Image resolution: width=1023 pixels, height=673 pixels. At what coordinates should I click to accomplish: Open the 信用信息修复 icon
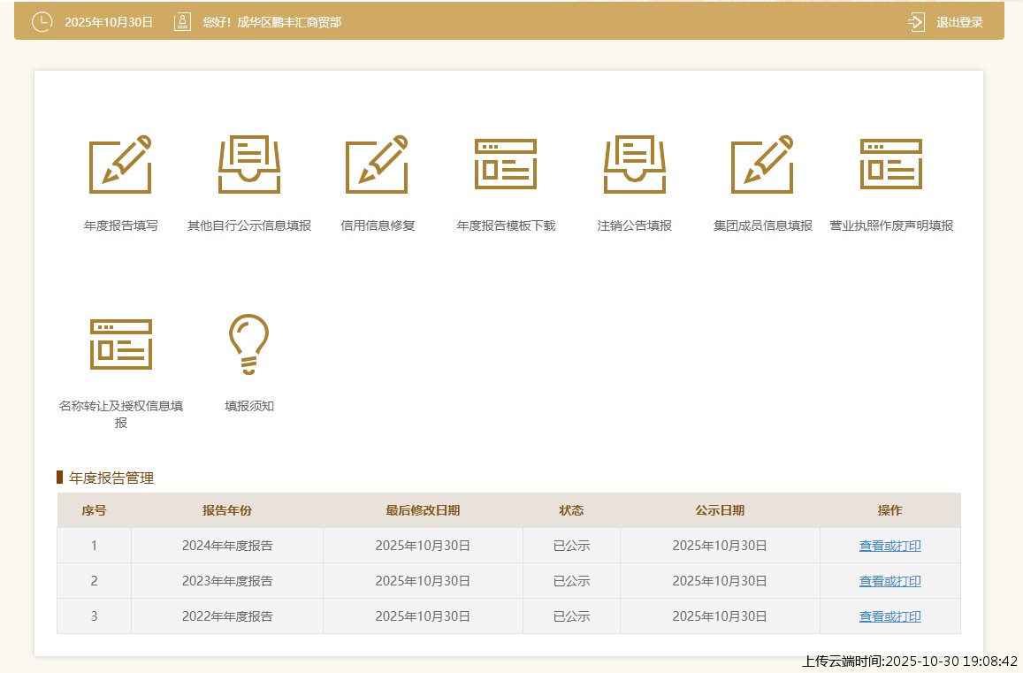(378, 164)
